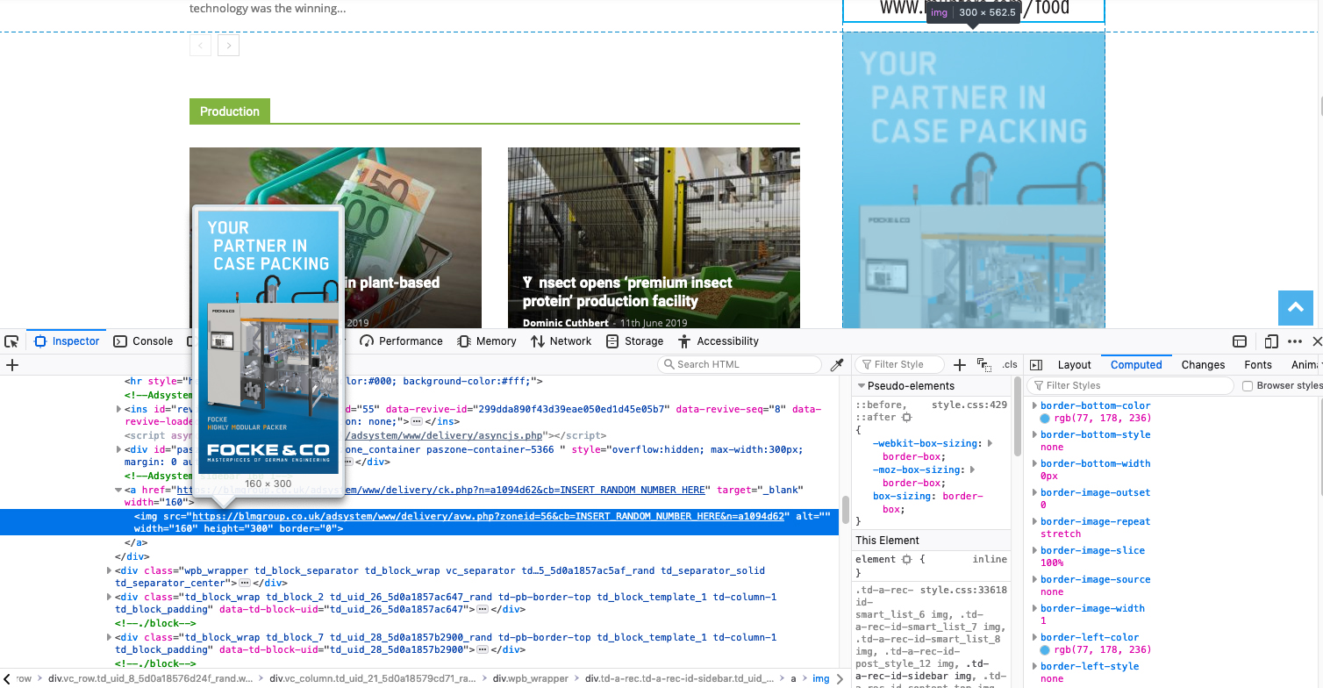Expand the wpb_wrapper td_block_separator div
This screenshot has width=1323, height=688.
[x=110, y=570]
